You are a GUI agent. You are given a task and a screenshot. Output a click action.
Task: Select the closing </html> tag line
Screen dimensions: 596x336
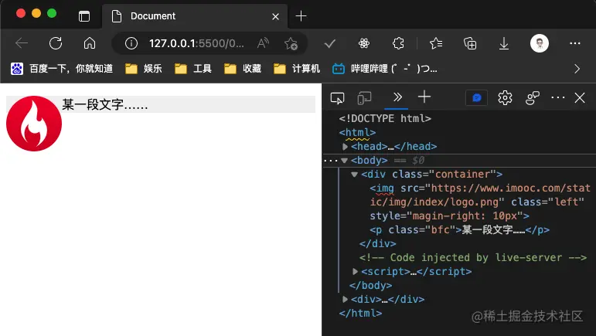tap(360, 314)
